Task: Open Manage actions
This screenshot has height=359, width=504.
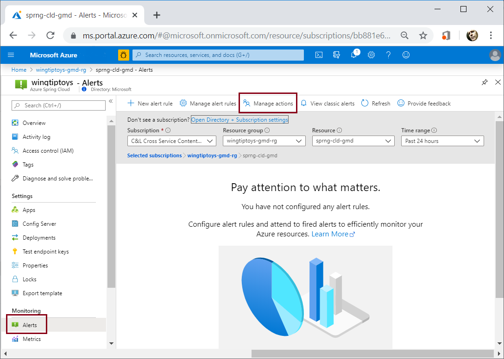Action: point(268,103)
